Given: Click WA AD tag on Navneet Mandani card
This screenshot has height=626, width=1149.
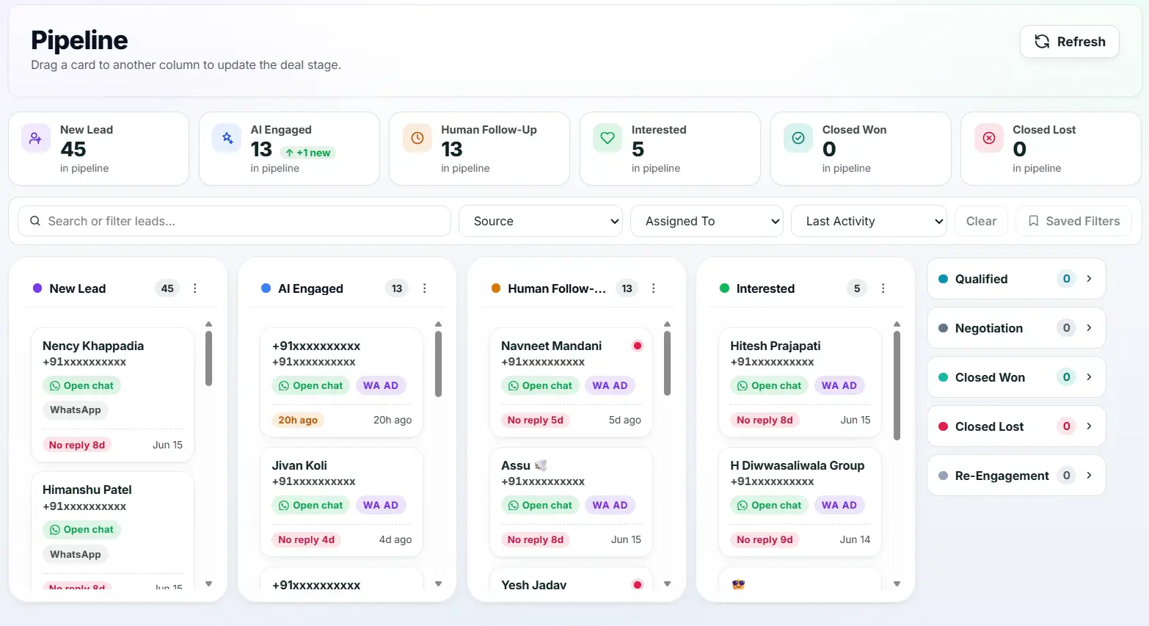Looking at the screenshot, I should click(610, 385).
